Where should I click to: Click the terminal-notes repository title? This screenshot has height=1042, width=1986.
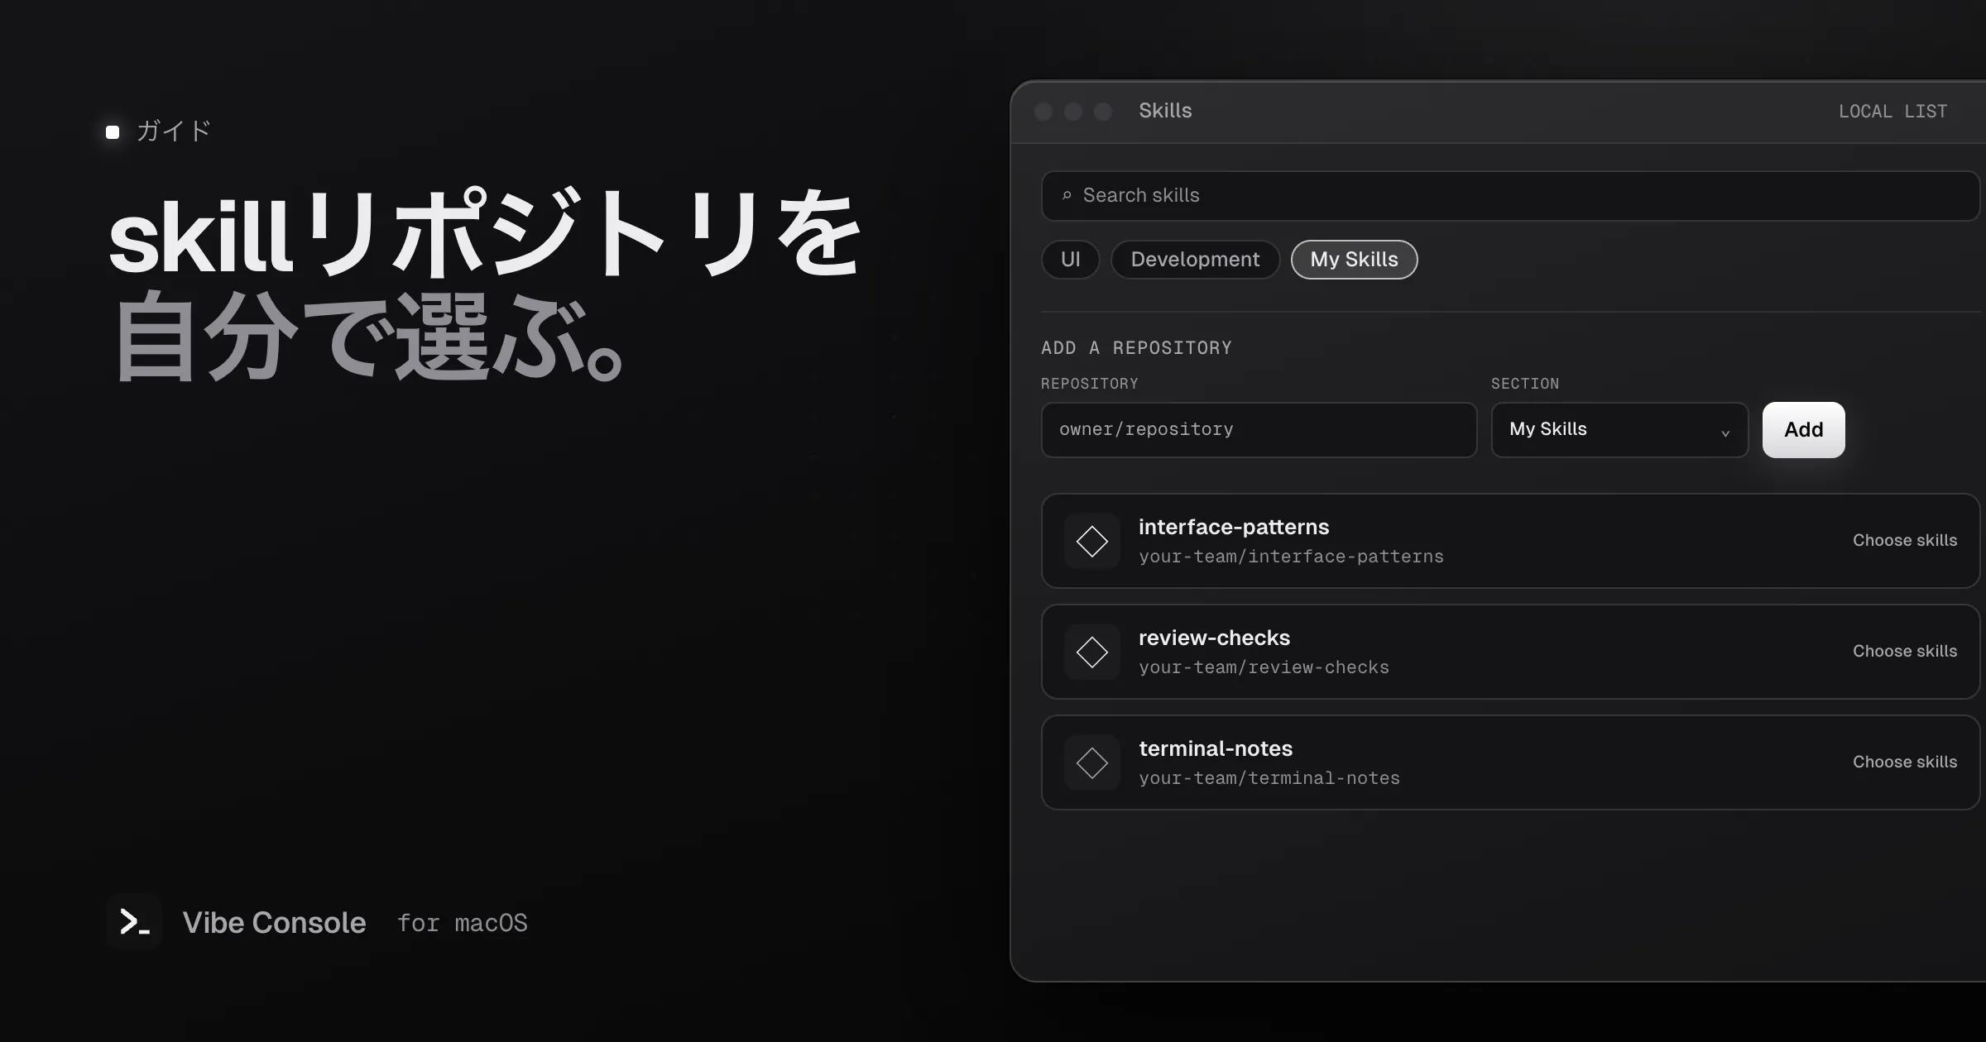coord(1216,749)
